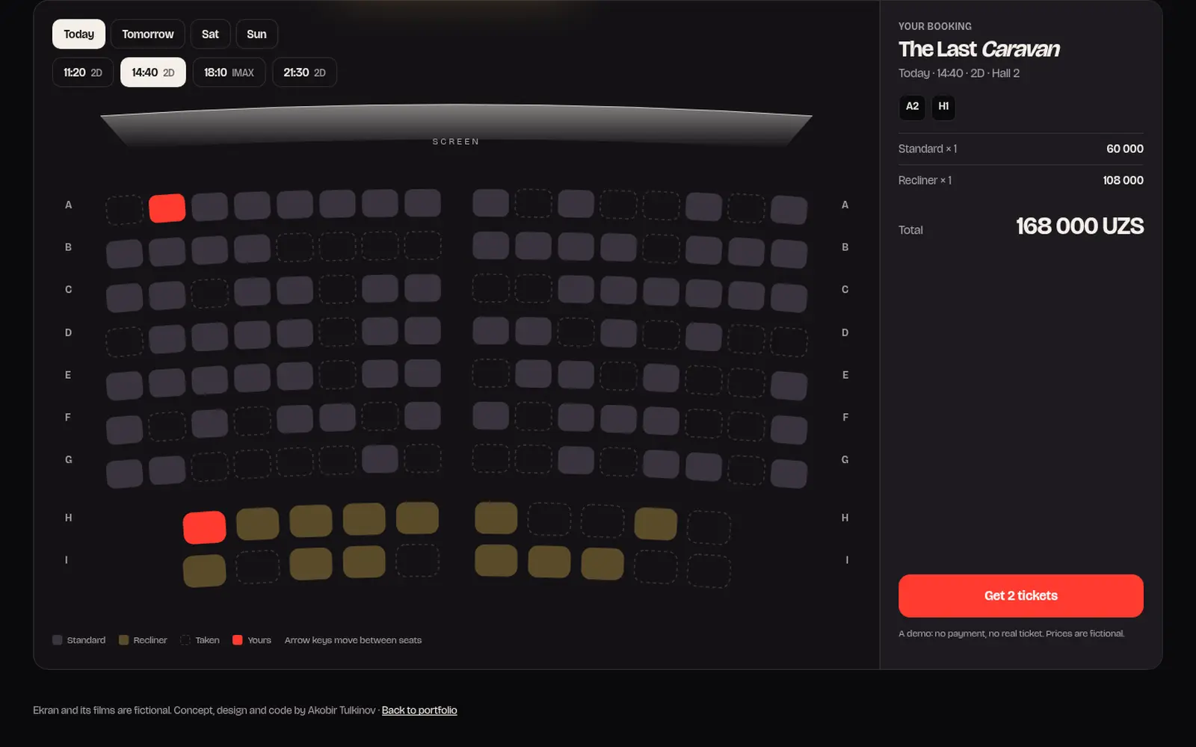
Task: Click the Get 2 tickets button
Action: click(x=1020, y=596)
